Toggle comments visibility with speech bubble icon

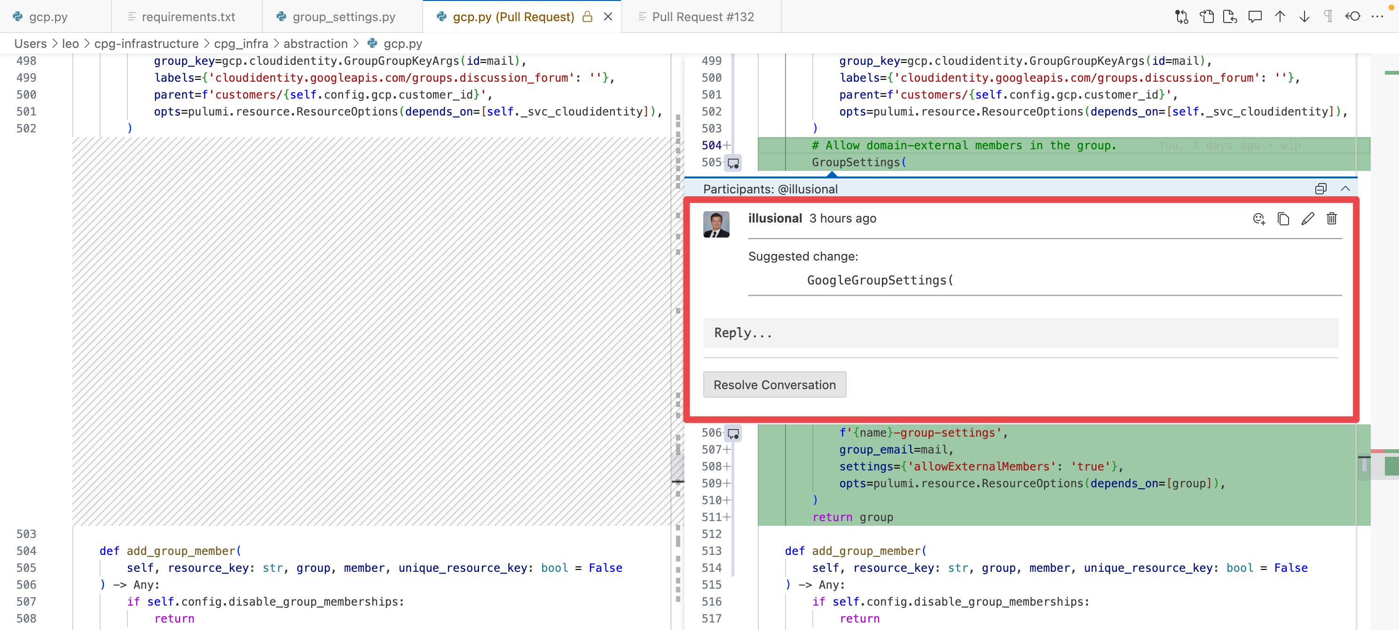(1255, 16)
